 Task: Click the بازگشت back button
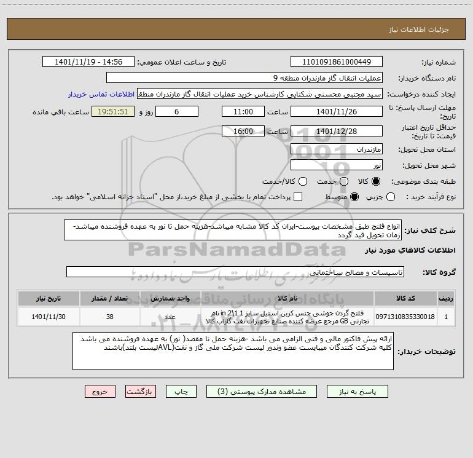click(141, 392)
